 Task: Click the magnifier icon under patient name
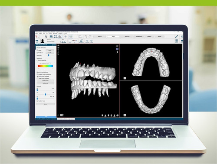(61, 42)
